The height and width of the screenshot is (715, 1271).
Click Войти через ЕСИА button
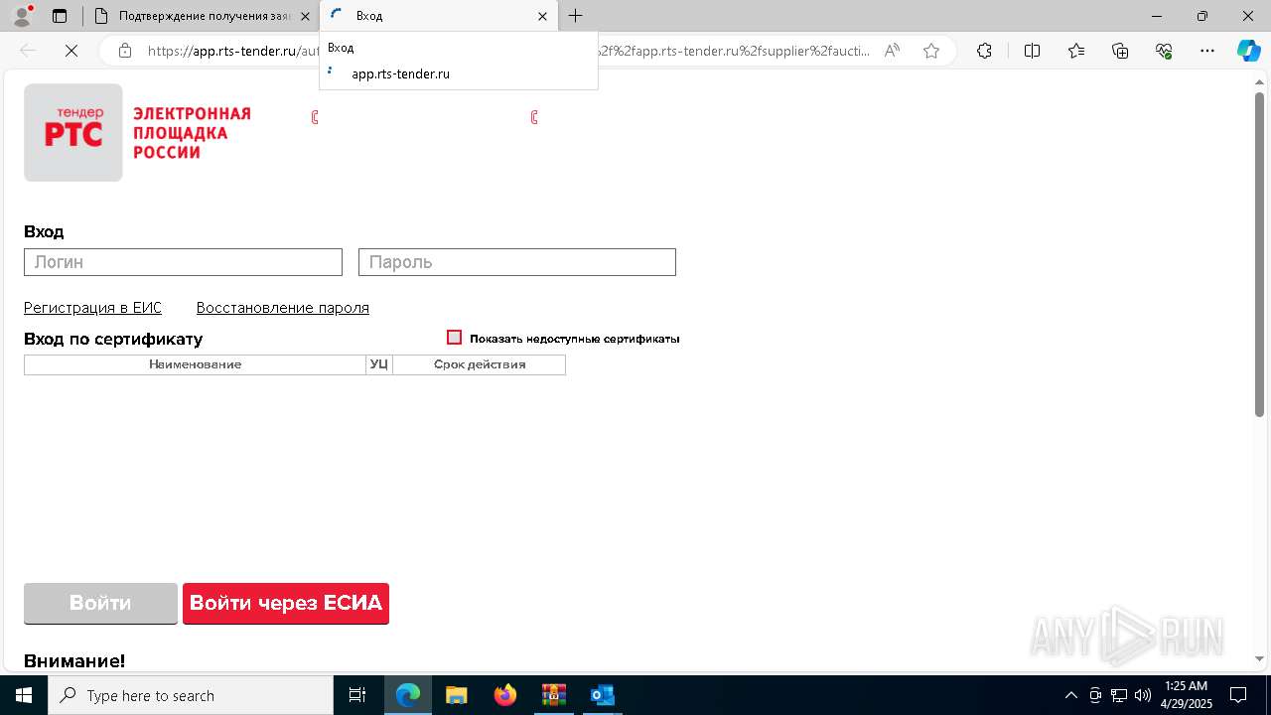coord(286,603)
